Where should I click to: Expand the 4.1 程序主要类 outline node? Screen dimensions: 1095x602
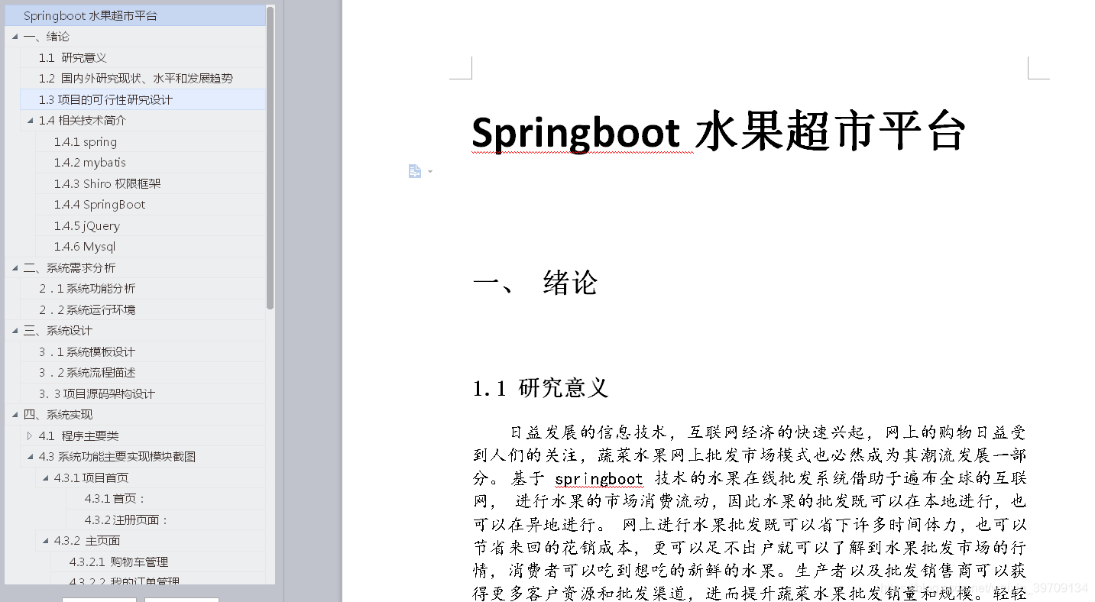point(31,435)
